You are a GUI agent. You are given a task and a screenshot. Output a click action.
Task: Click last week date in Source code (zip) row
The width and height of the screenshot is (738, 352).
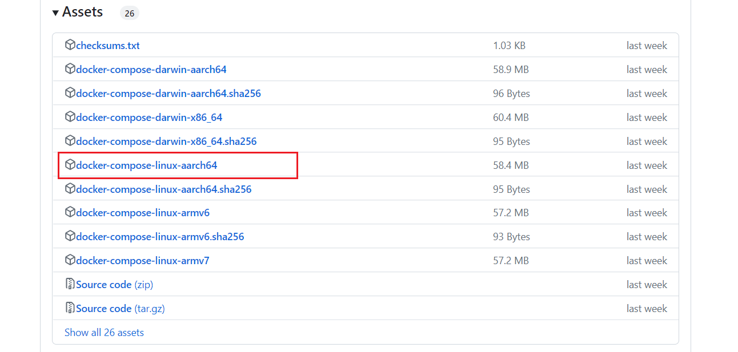click(x=647, y=285)
